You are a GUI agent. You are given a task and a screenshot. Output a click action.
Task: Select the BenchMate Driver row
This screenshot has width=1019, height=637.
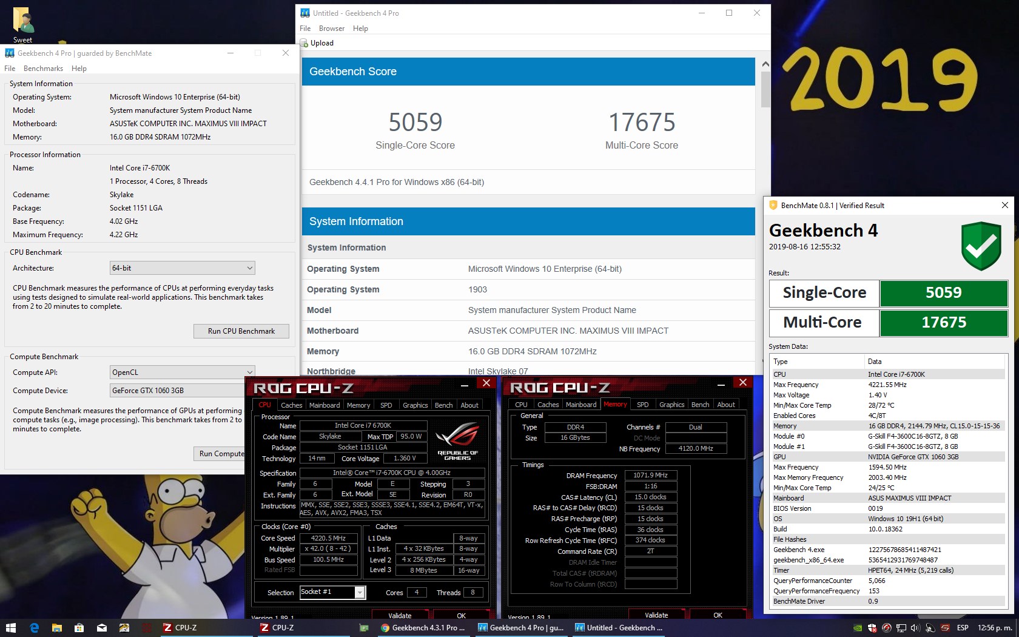click(888, 601)
